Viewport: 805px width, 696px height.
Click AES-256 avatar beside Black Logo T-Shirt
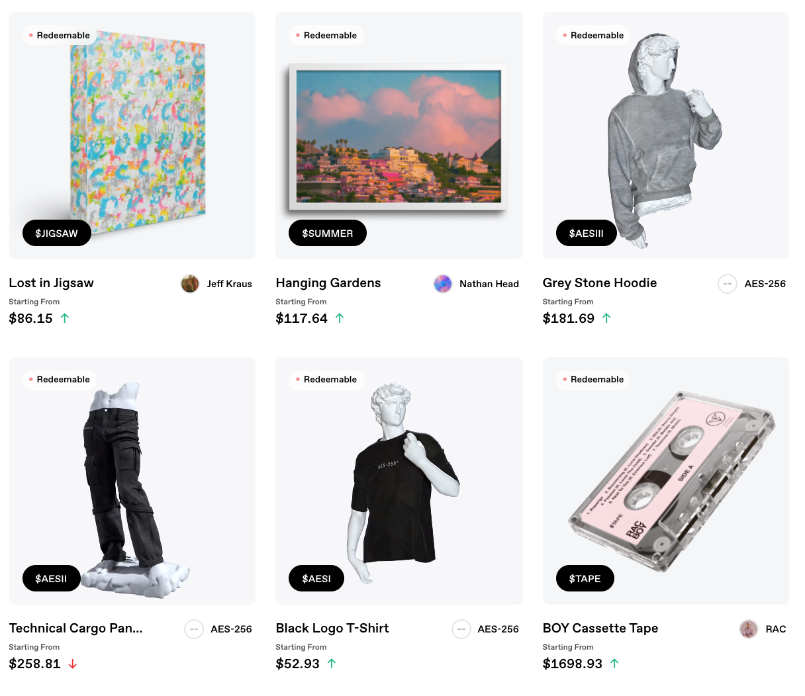[461, 629]
